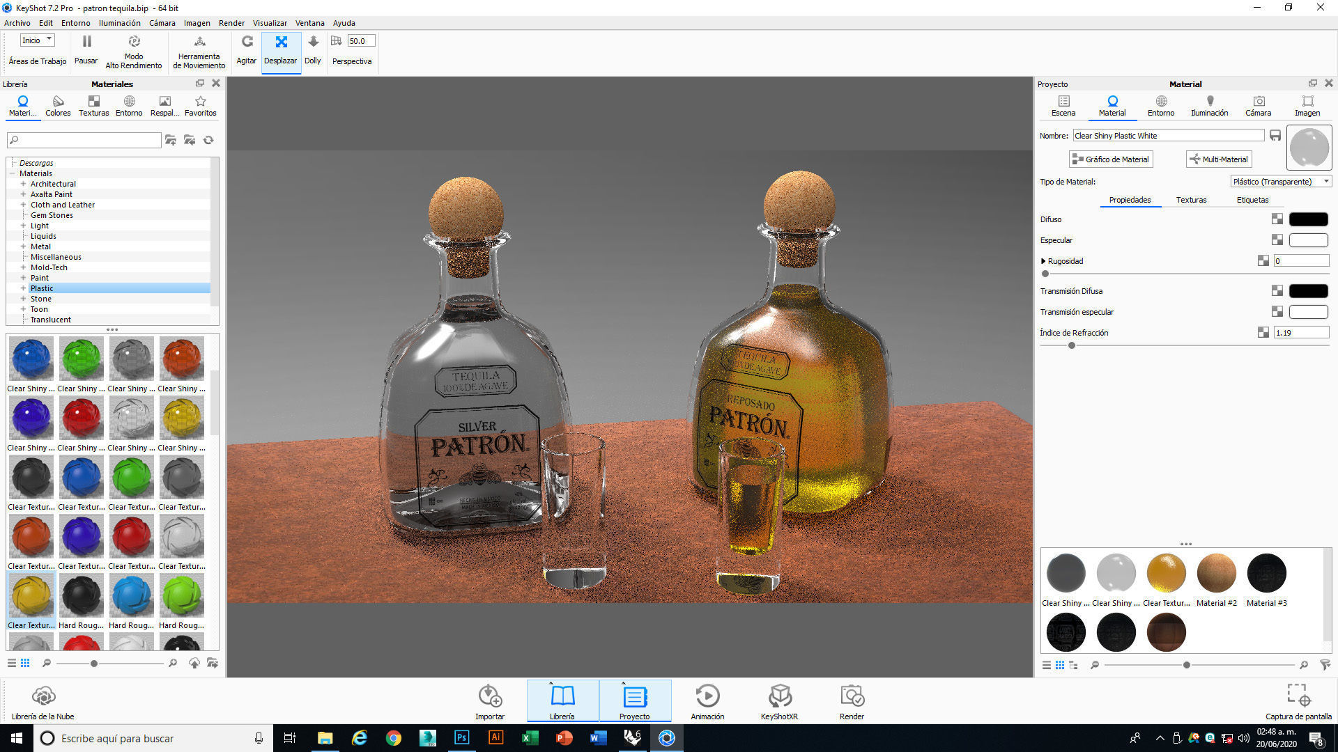This screenshot has width=1338, height=752.
Task: Click Multi-Material button
Action: (x=1219, y=159)
